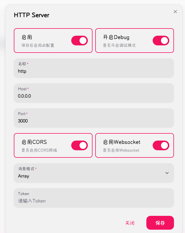The height and width of the screenshot is (233, 185).
Task: Close the HTTP Server dialog with X
Action: click(175, 12)
